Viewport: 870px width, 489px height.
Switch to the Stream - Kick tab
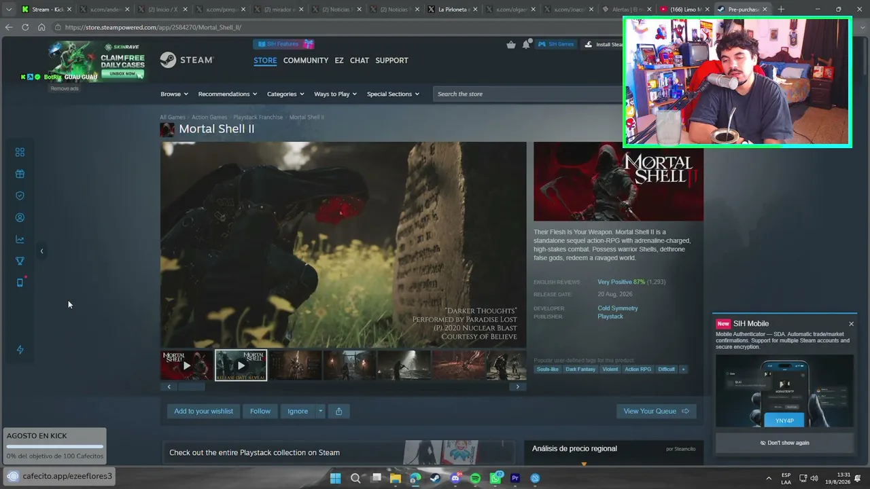point(47,10)
